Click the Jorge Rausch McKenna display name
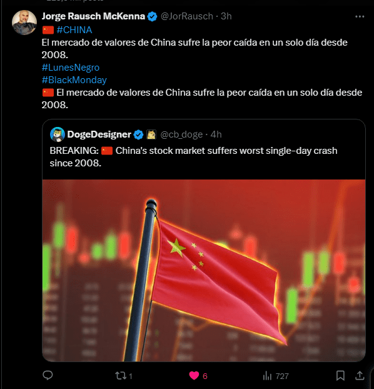The height and width of the screenshot is (389, 374). click(93, 16)
